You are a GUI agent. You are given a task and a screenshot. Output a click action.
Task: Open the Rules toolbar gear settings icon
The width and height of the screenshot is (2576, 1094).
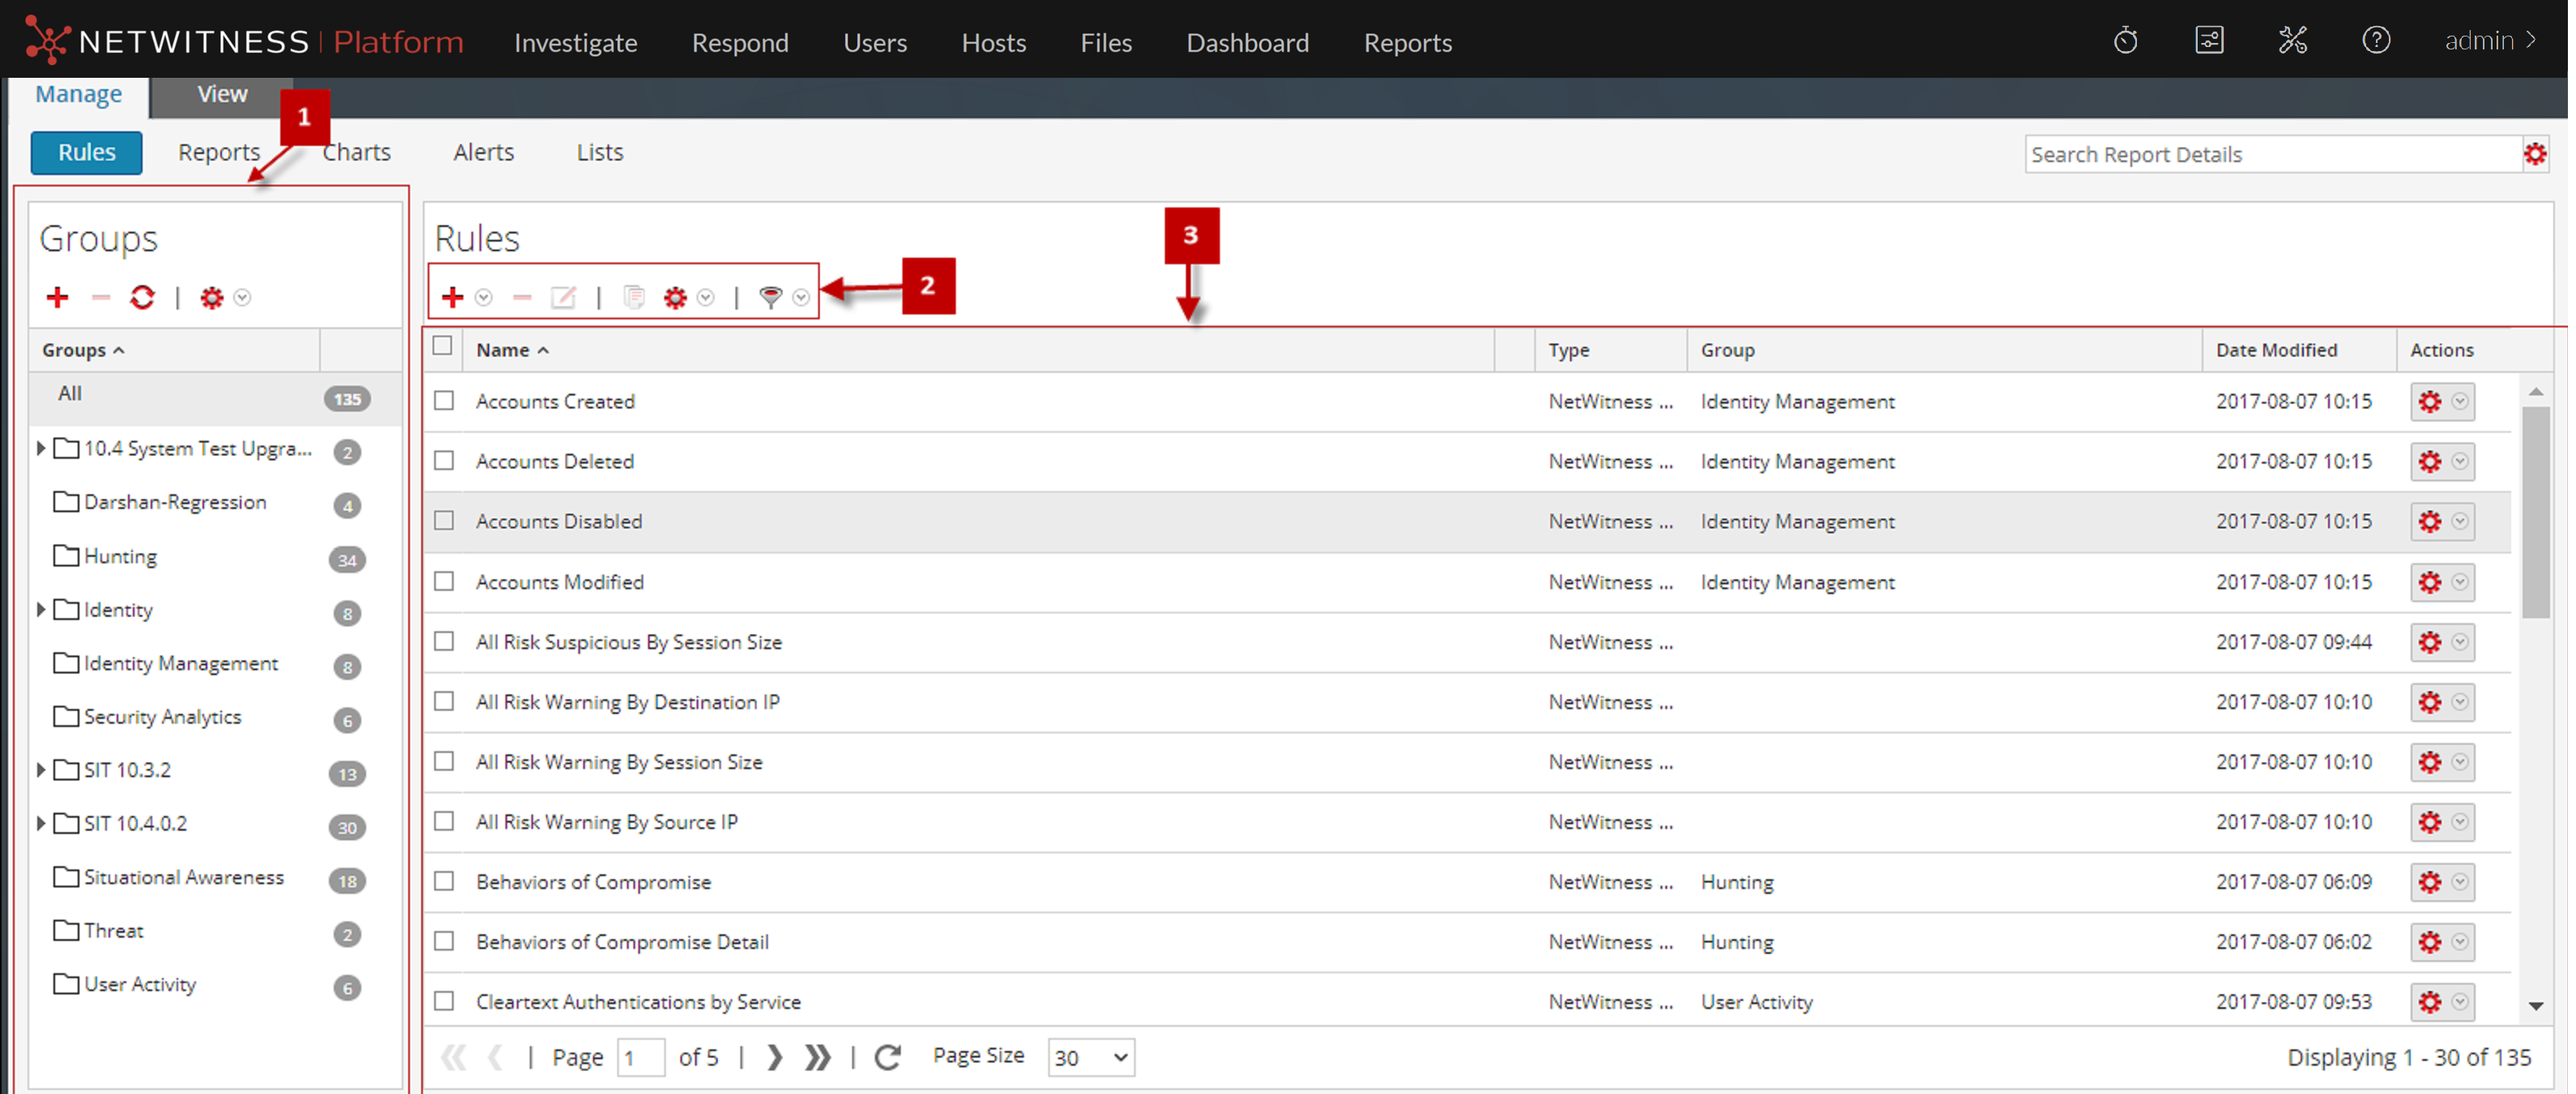(x=676, y=297)
